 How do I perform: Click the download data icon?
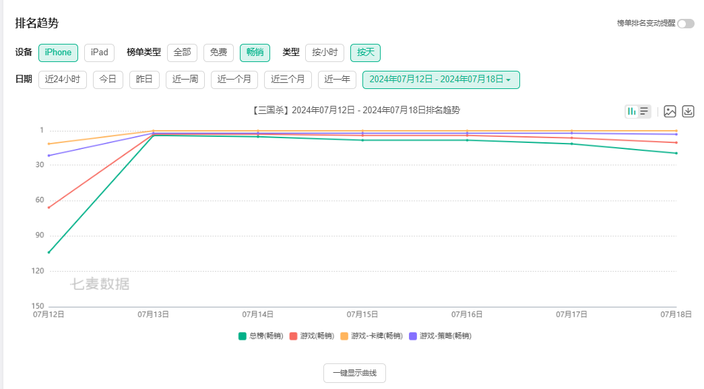pos(688,111)
